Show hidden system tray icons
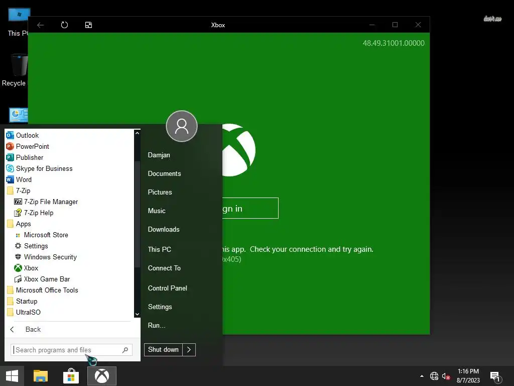Image resolution: width=514 pixels, height=386 pixels. [x=422, y=376]
